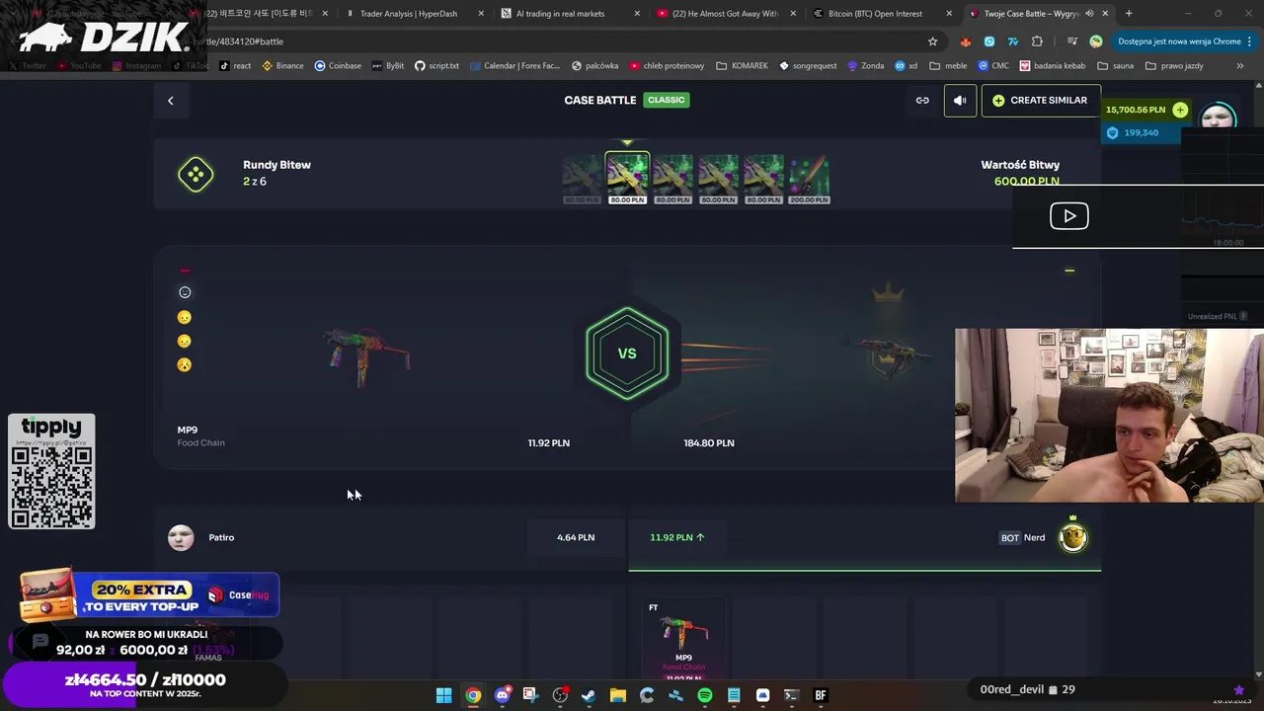Click the VS hexagon emblem
The height and width of the screenshot is (711, 1264).
pos(627,354)
